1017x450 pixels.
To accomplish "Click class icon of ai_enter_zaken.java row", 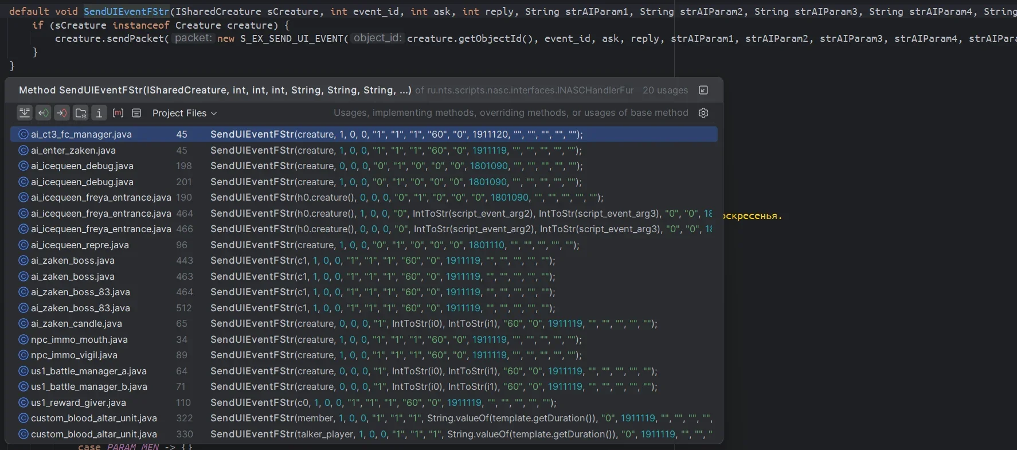I will click(x=24, y=150).
